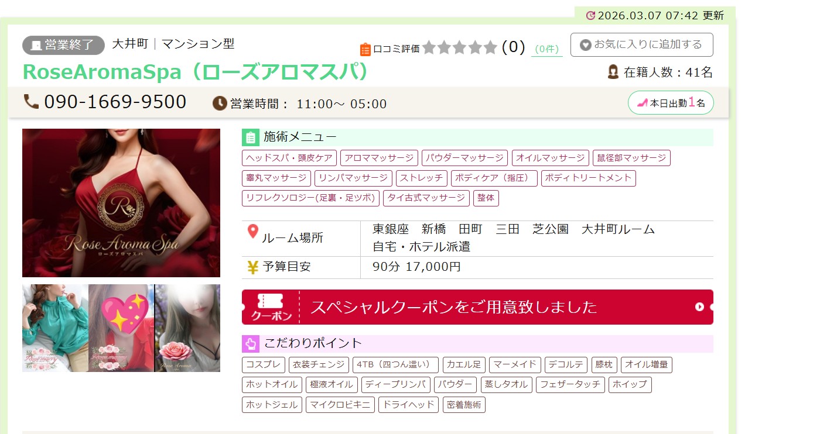Click the map pin ルーム場所 icon
Viewport: 820px width, 434px height.
tap(253, 232)
